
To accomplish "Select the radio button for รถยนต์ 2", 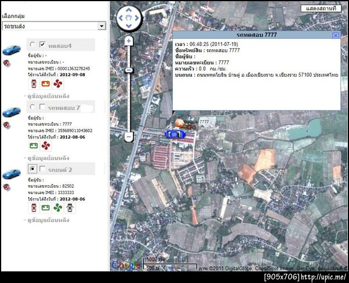I will tap(33, 169).
